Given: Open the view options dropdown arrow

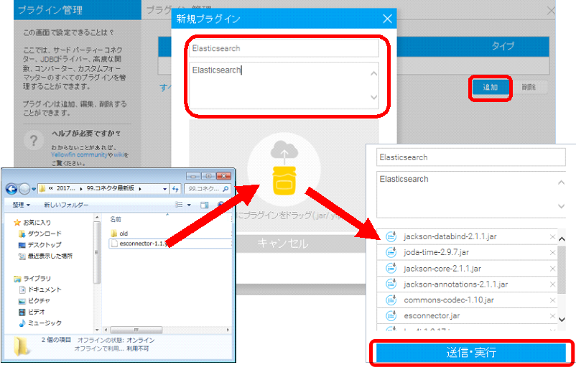Looking at the screenshot, I should tap(189, 205).
